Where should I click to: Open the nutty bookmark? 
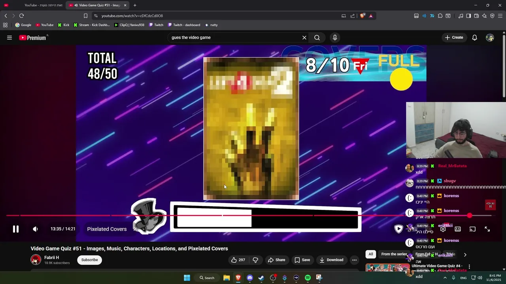pos(211,25)
